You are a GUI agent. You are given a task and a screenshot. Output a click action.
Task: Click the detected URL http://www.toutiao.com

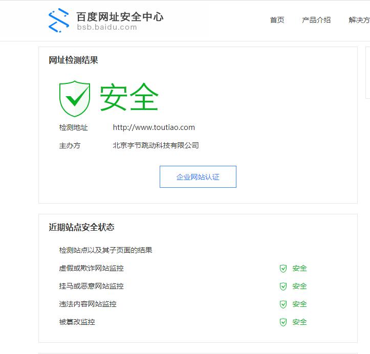(x=154, y=127)
